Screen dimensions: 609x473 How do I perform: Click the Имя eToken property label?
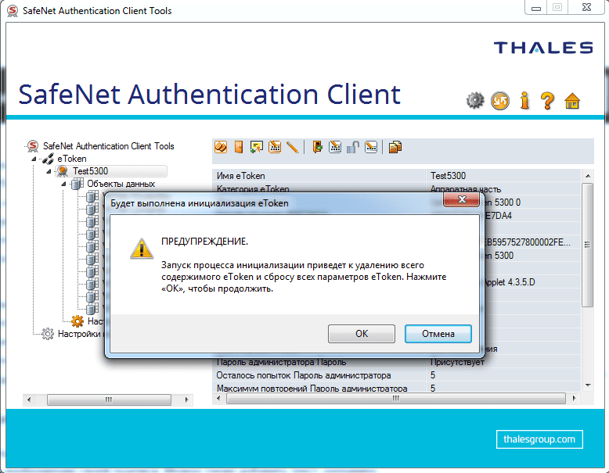tap(241, 176)
